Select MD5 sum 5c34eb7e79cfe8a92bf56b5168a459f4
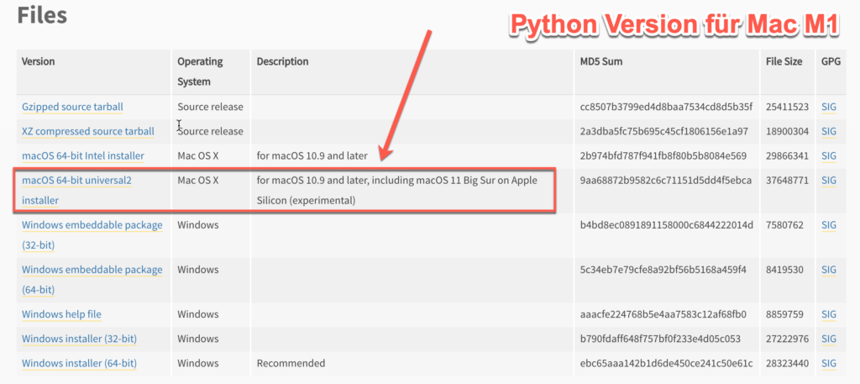The width and height of the screenshot is (860, 384). (x=663, y=270)
